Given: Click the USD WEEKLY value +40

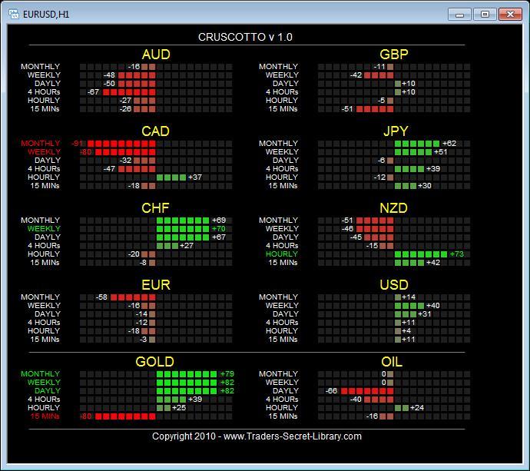Looking at the screenshot, I should (433, 306).
